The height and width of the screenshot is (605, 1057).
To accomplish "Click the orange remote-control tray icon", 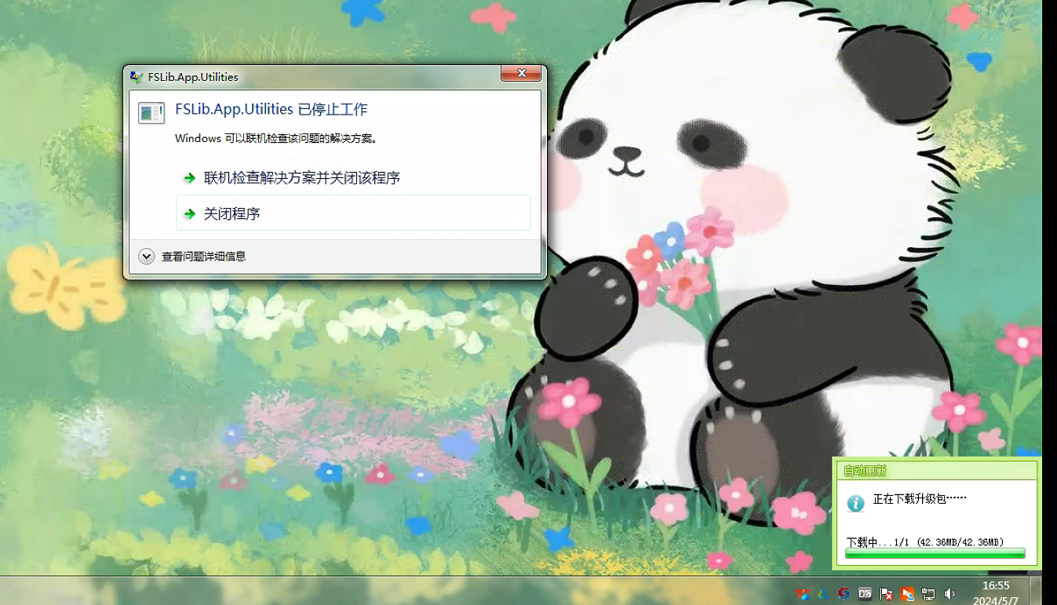I will 907,594.
